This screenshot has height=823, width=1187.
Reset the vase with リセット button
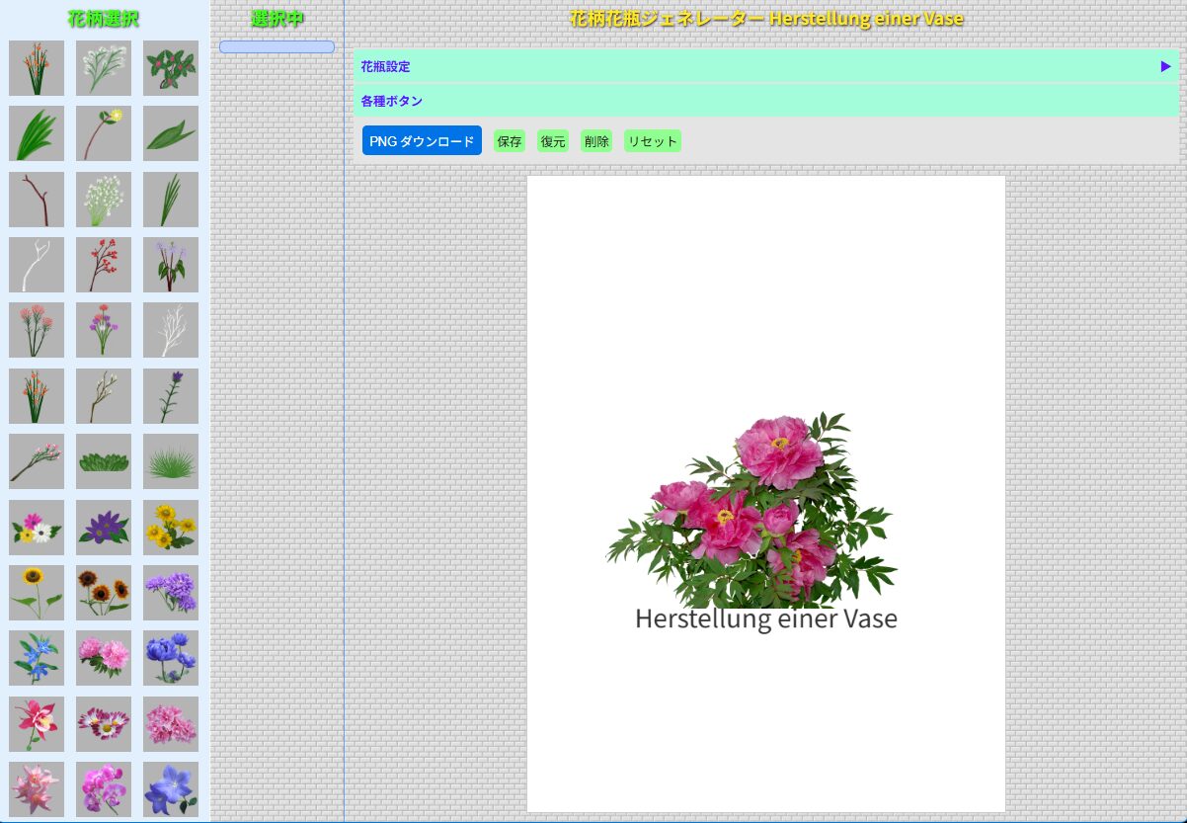pos(653,141)
